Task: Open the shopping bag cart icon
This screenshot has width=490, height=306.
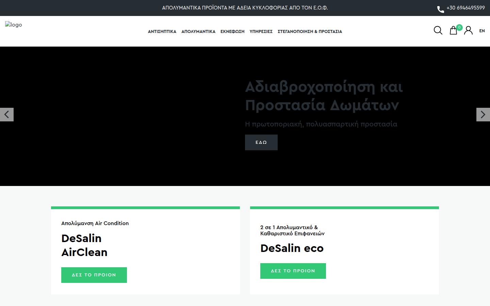Action: click(453, 30)
